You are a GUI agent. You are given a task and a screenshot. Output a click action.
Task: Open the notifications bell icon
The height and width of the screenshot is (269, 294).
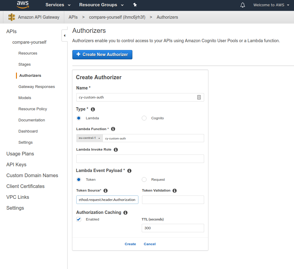[x=243, y=5]
